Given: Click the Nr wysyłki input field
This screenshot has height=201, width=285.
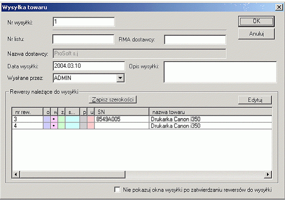Looking at the screenshot, I should click(x=84, y=21).
